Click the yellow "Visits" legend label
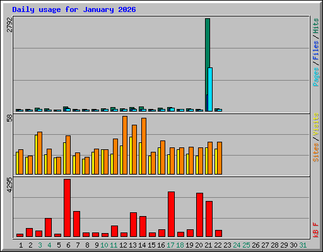323x252 pixels. pyautogui.click(x=316, y=125)
